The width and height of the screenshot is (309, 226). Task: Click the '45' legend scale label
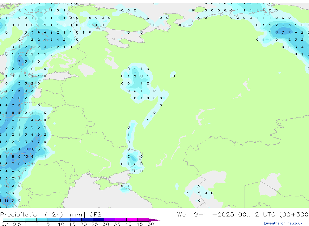[140, 224]
